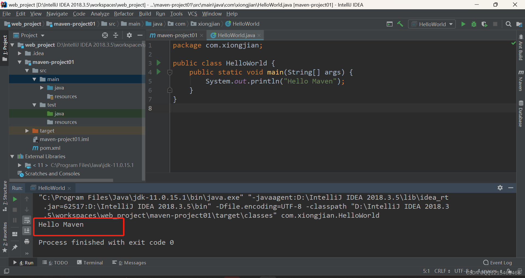Click the restore layout icon in Run panel

click(x=15, y=234)
